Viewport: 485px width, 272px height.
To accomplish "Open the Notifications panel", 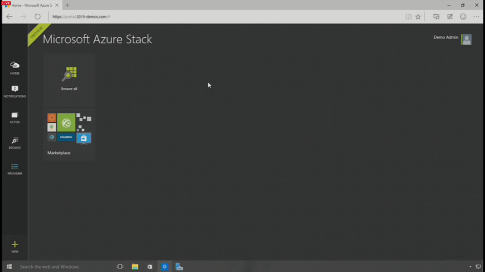I will pyautogui.click(x=15, y=92).
